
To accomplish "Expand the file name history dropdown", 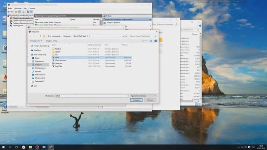I will point(127,96).
